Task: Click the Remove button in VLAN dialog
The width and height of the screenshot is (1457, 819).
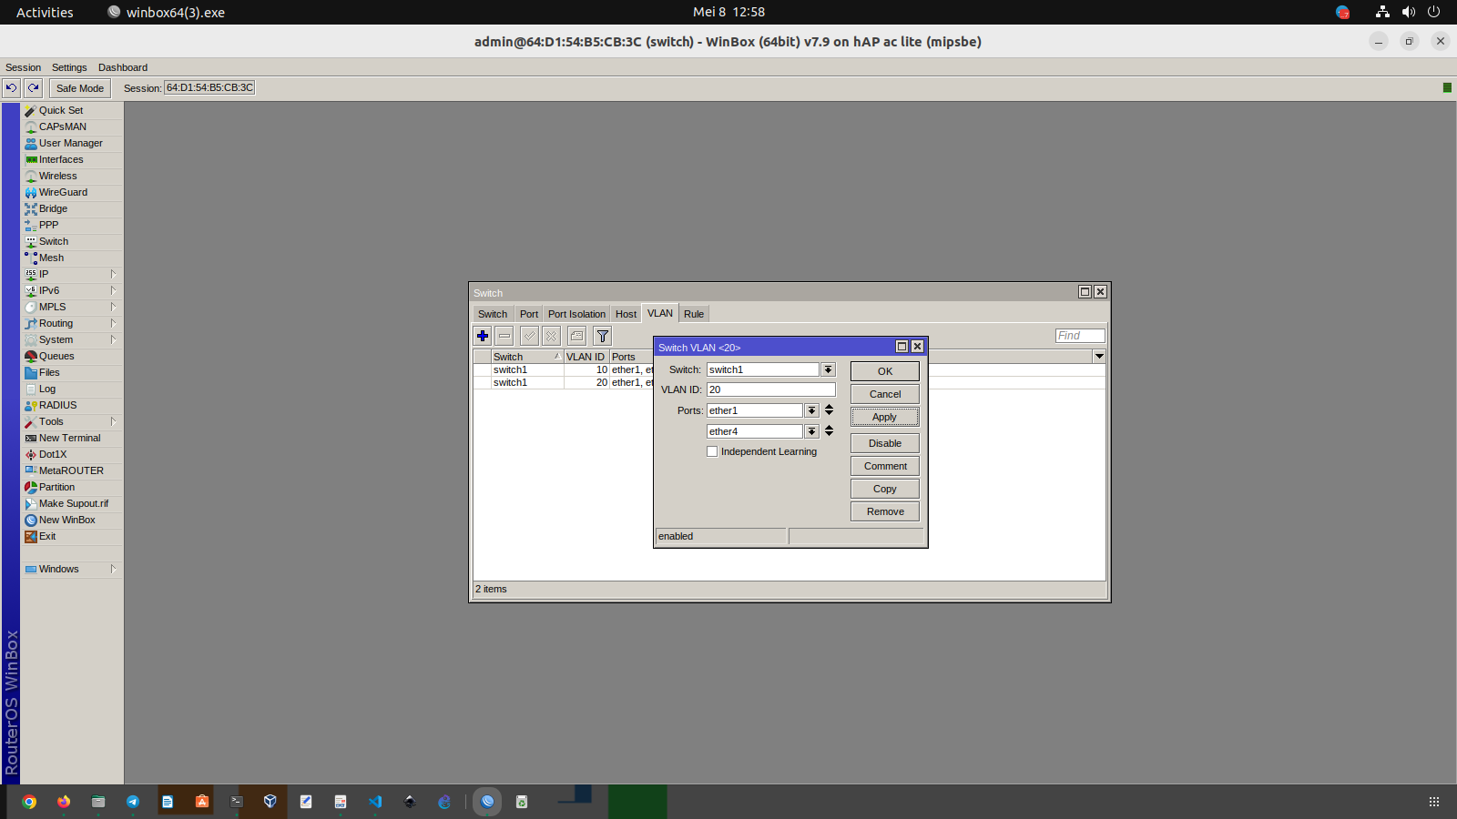Action: click(x=885, y=511)
